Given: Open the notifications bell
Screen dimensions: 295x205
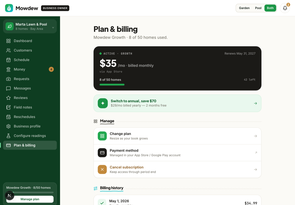Looking at the screenshot, I should (285, 8).
